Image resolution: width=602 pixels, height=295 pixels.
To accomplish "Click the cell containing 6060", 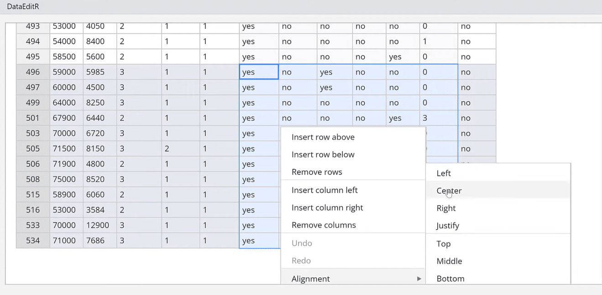I will 100,195.
